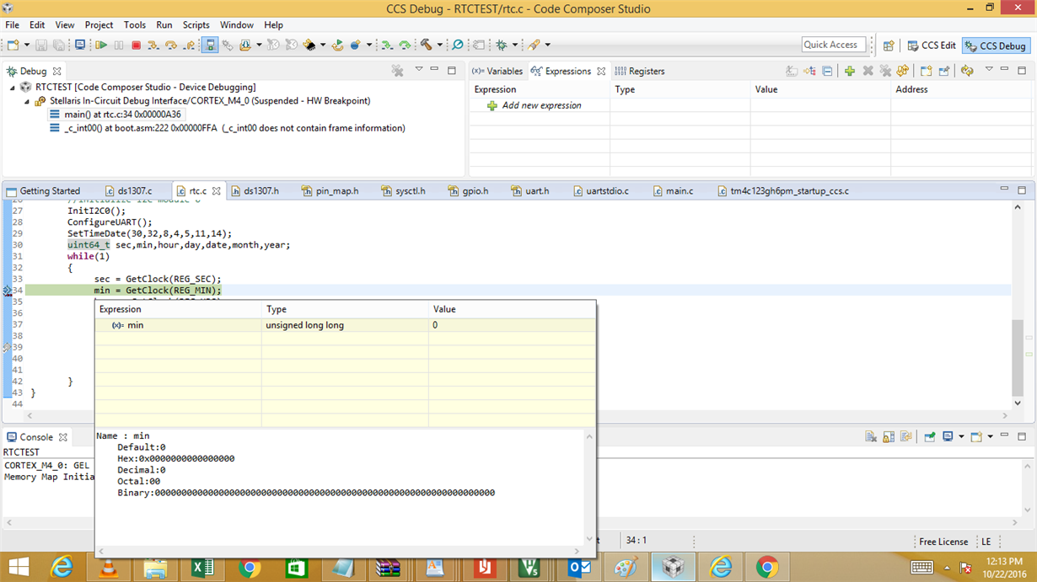This screenshot has height=582, width=1037.
Task: Click the Resume debug button
Action: coord(100,45)
